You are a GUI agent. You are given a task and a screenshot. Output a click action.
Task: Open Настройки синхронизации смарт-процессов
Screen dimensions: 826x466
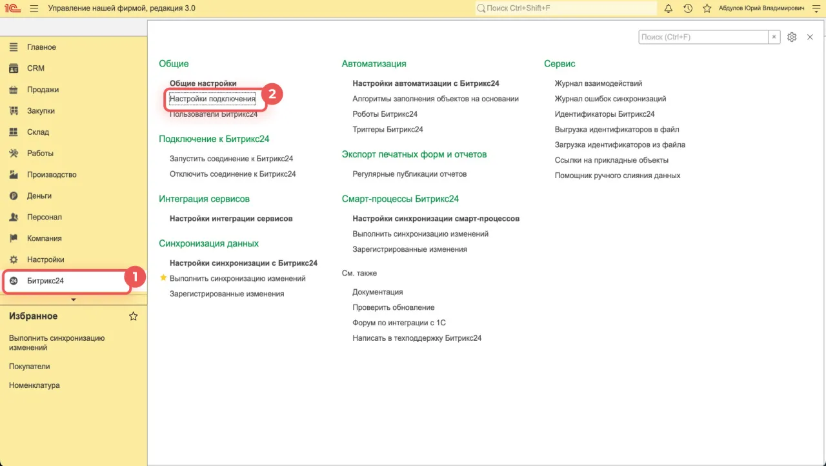tap(436, 219)
